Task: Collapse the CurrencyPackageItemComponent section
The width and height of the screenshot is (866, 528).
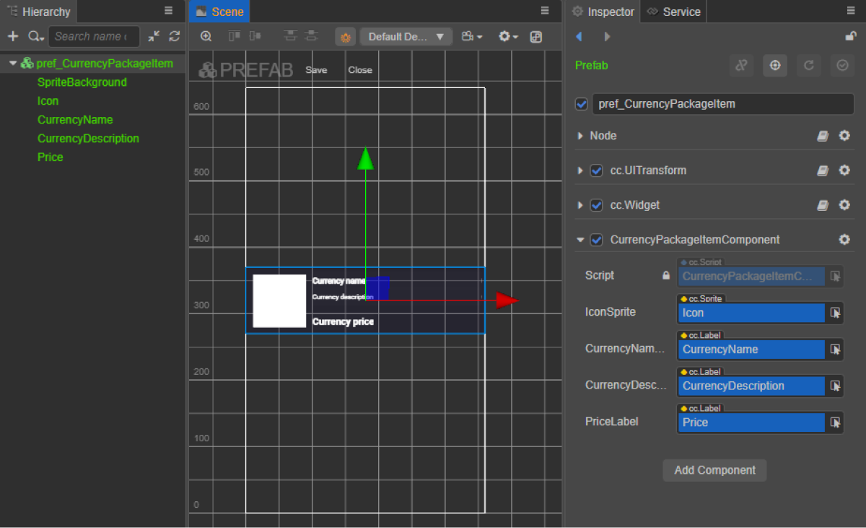Action: pos(580,240)
